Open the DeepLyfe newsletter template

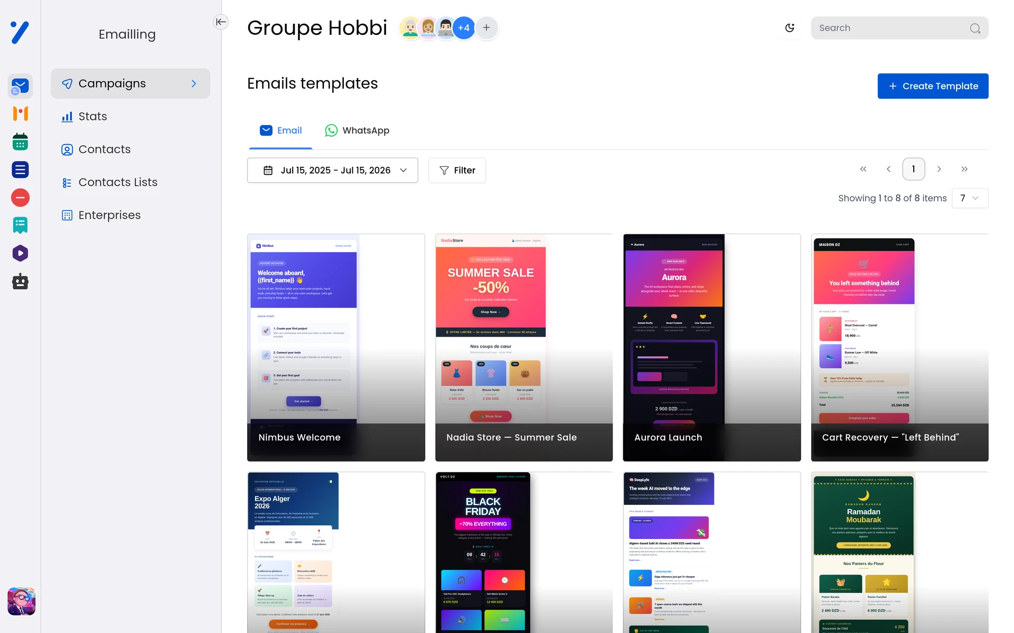712,552
